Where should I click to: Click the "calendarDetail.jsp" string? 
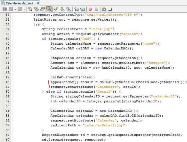pos(104,125)
